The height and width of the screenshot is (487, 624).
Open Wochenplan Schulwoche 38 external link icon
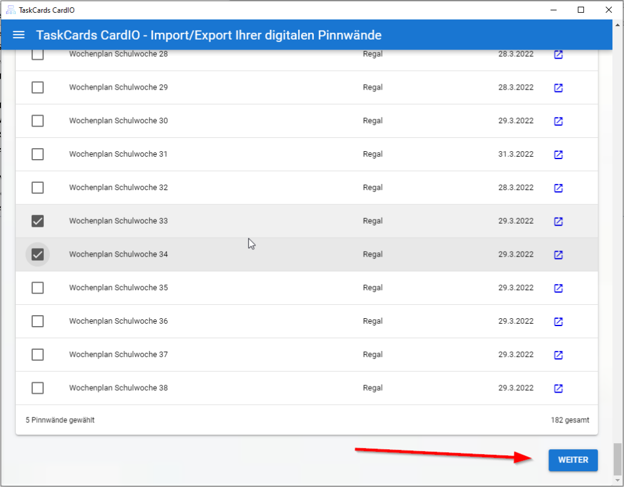point(558,389)
